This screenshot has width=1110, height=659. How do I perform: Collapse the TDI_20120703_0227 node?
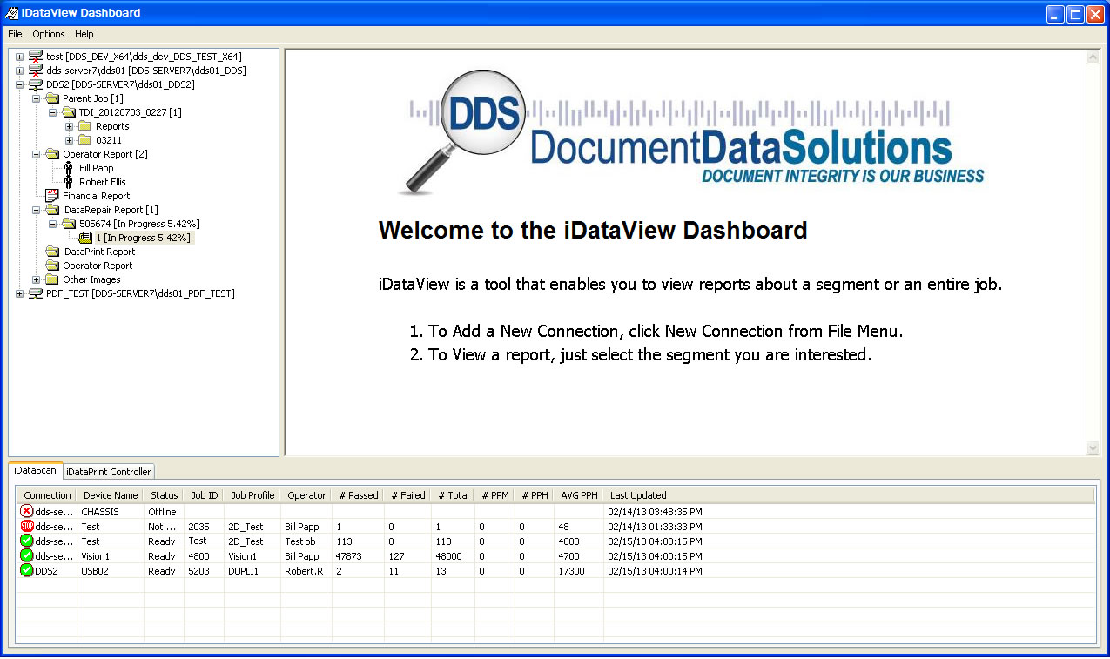click(53, 112)
